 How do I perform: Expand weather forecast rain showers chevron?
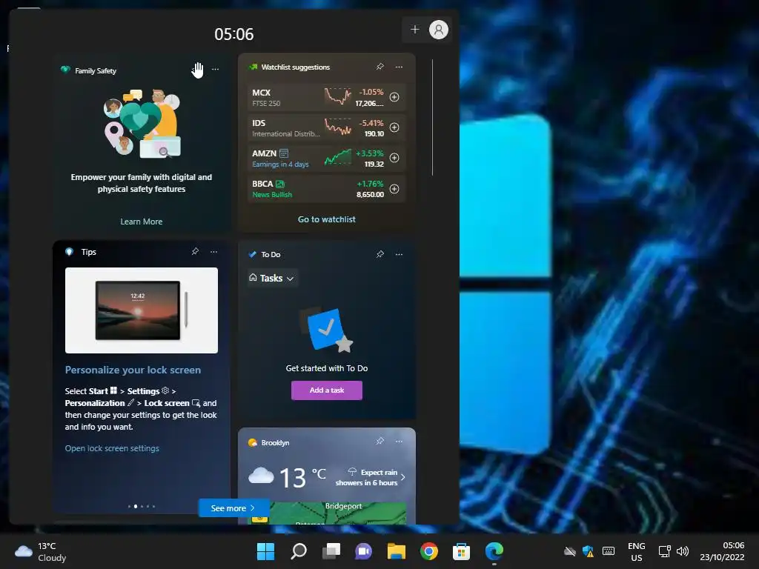(x=402, y=478)
